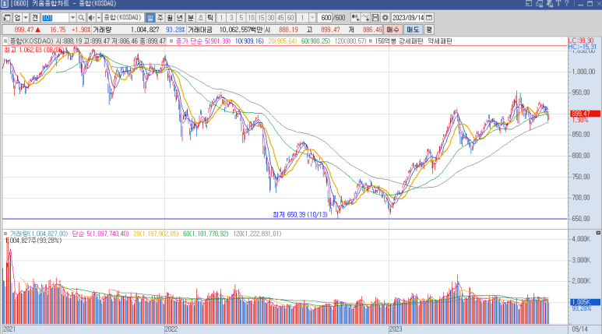Select interval 5 button
This screenshot has width=602, height=334.
click(x=241, y=18)
